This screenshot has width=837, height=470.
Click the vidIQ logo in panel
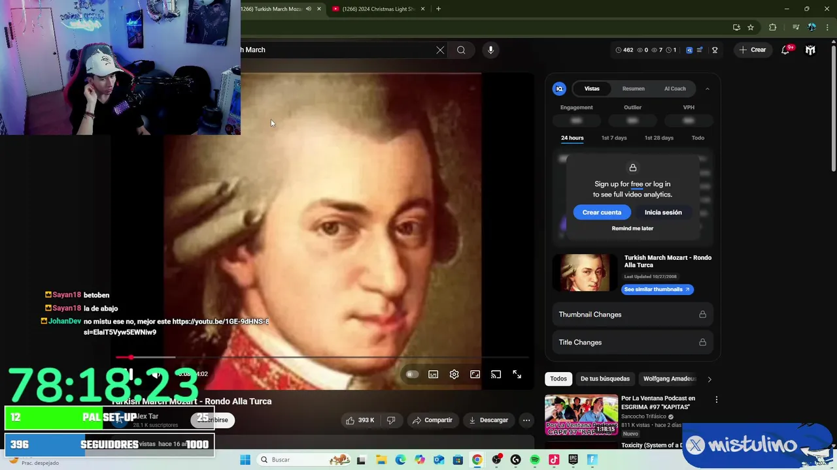tap(559, 88)
